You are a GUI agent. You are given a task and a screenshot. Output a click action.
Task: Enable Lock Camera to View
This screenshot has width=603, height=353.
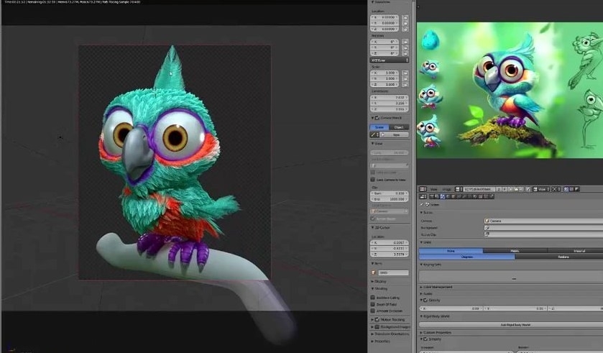point(372,180)
